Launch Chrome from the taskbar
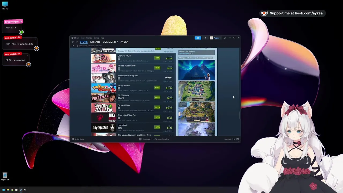This screenshot has height=193, width=343. pyautogui.click(x=12, y=190)
